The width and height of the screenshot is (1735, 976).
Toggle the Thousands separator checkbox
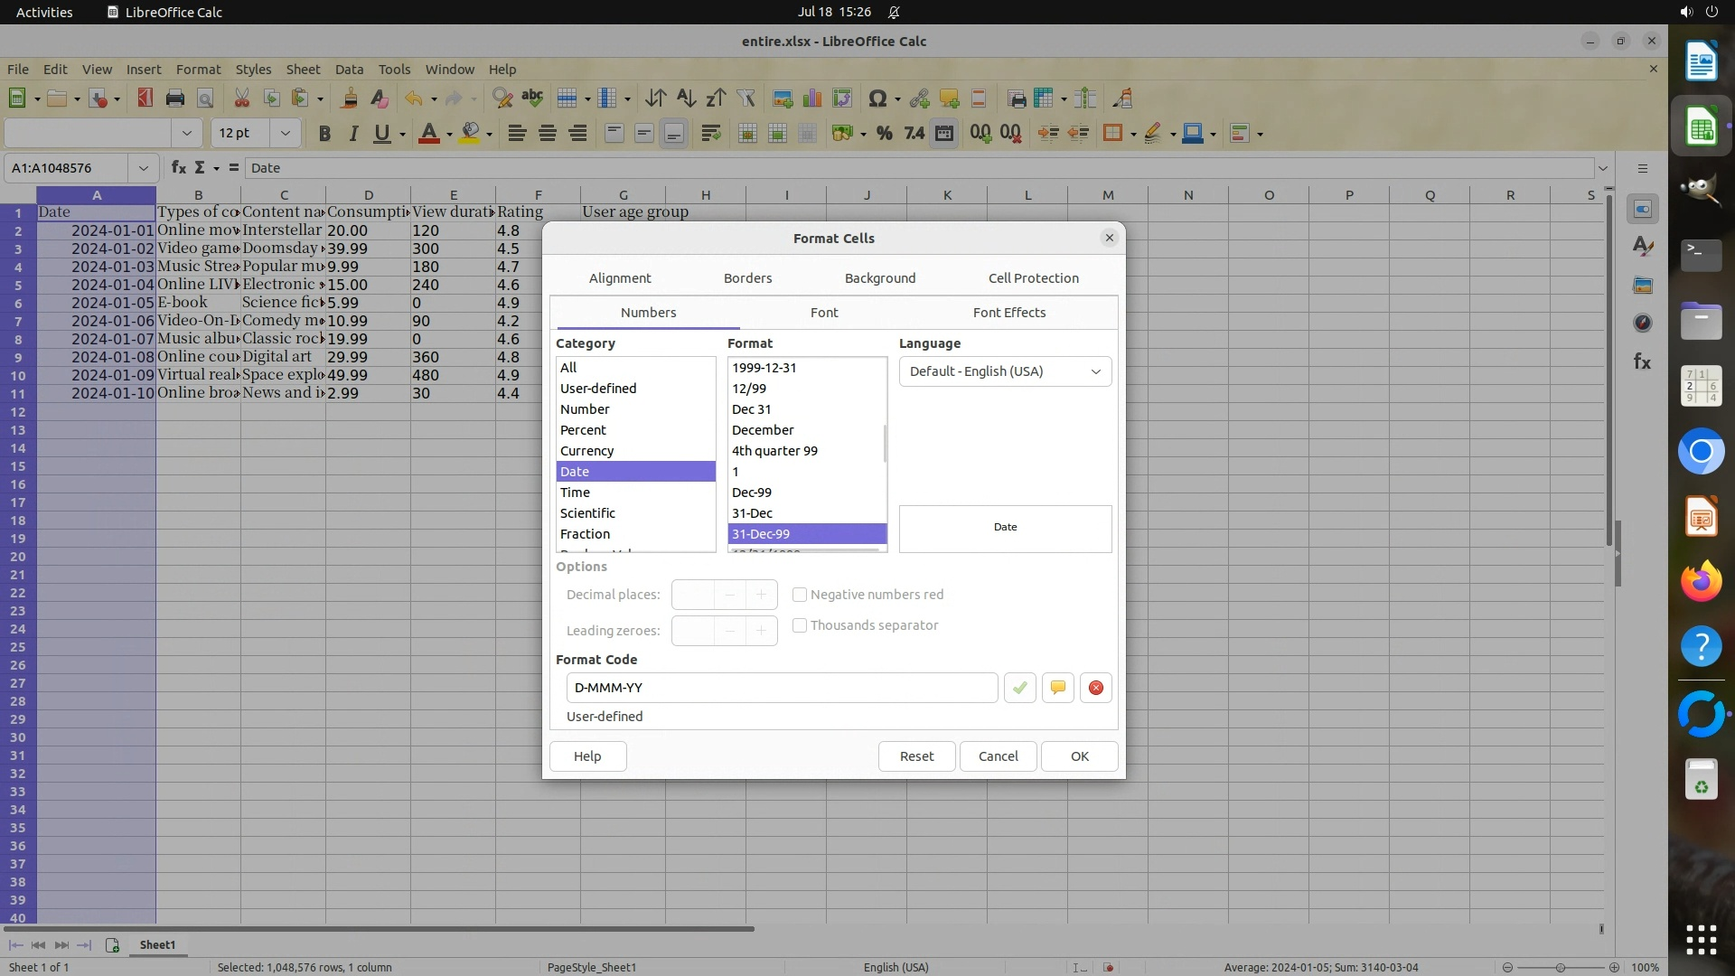[800, 625]
